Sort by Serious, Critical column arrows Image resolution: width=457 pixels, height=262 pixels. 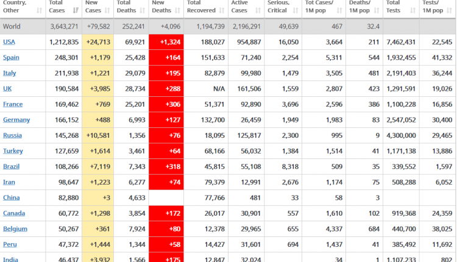click(x=296, y=10)
